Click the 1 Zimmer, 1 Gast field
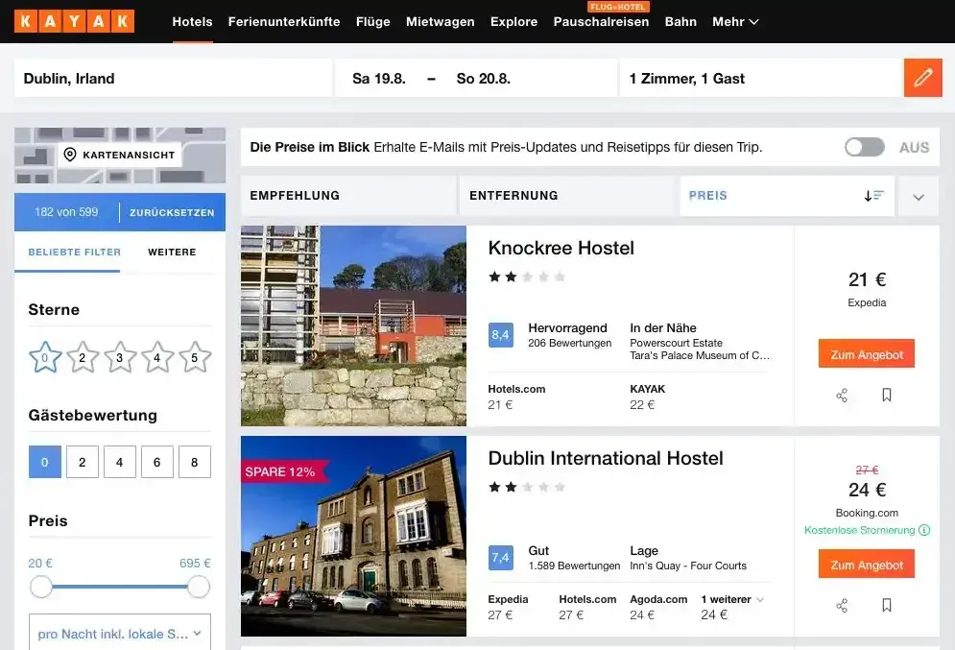The height and width of the screenshot is (650, 955). click(761, 78)
